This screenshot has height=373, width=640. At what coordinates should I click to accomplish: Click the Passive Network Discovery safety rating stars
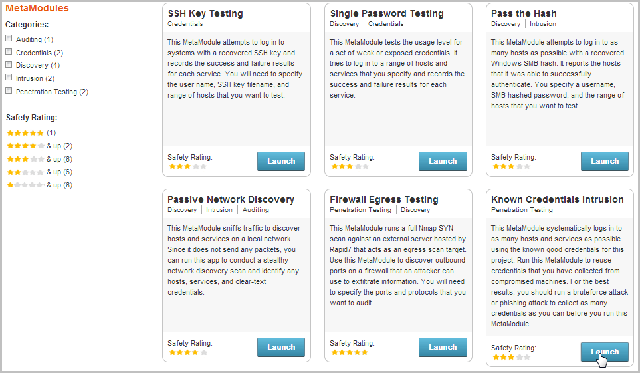(x=187, y=352)
